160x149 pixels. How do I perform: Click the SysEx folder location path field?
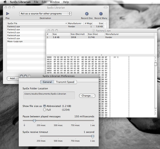tap(49, 95)
